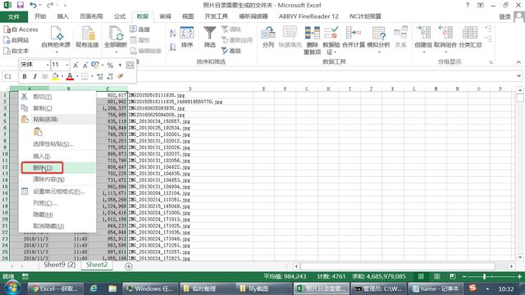This screenshot has height=295, width=525.
Task: Launch Text to Columns (分列)
Action: point(268,37)
